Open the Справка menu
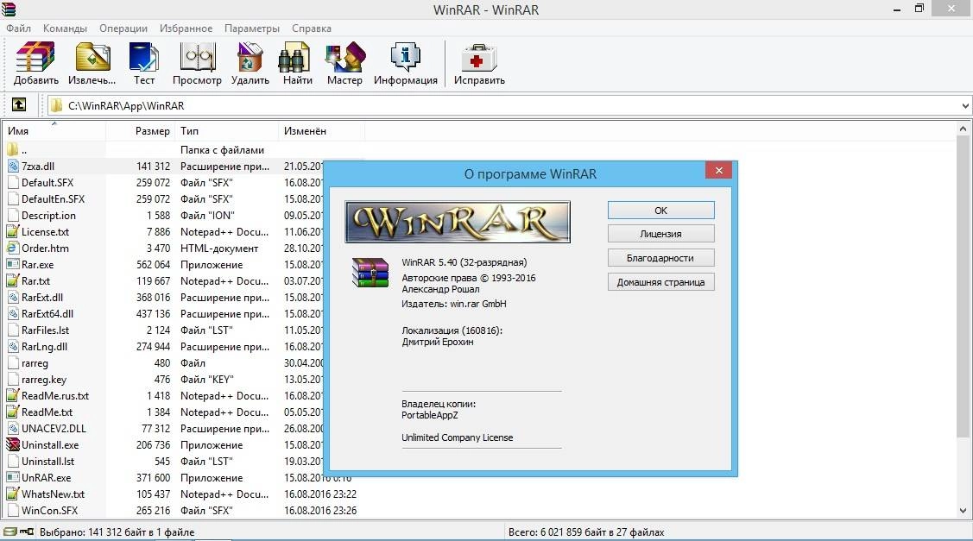 [312, 28]
